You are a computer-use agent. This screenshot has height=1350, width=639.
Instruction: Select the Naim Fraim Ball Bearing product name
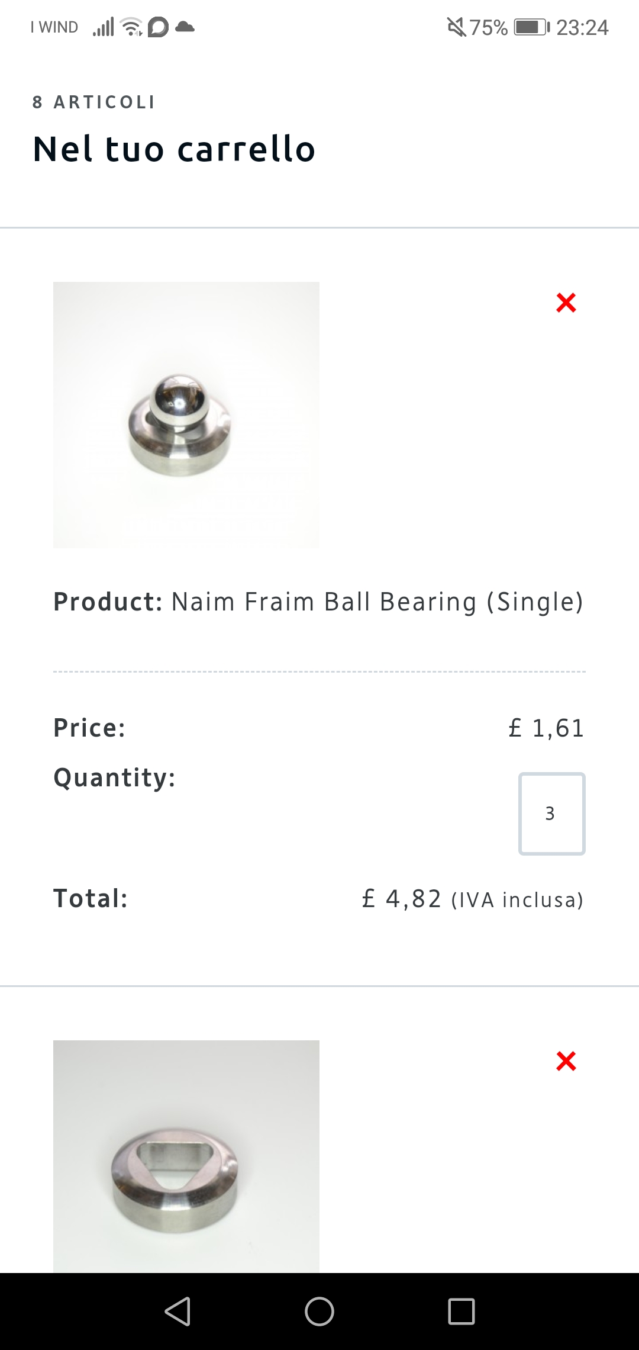tap(377, 602)
